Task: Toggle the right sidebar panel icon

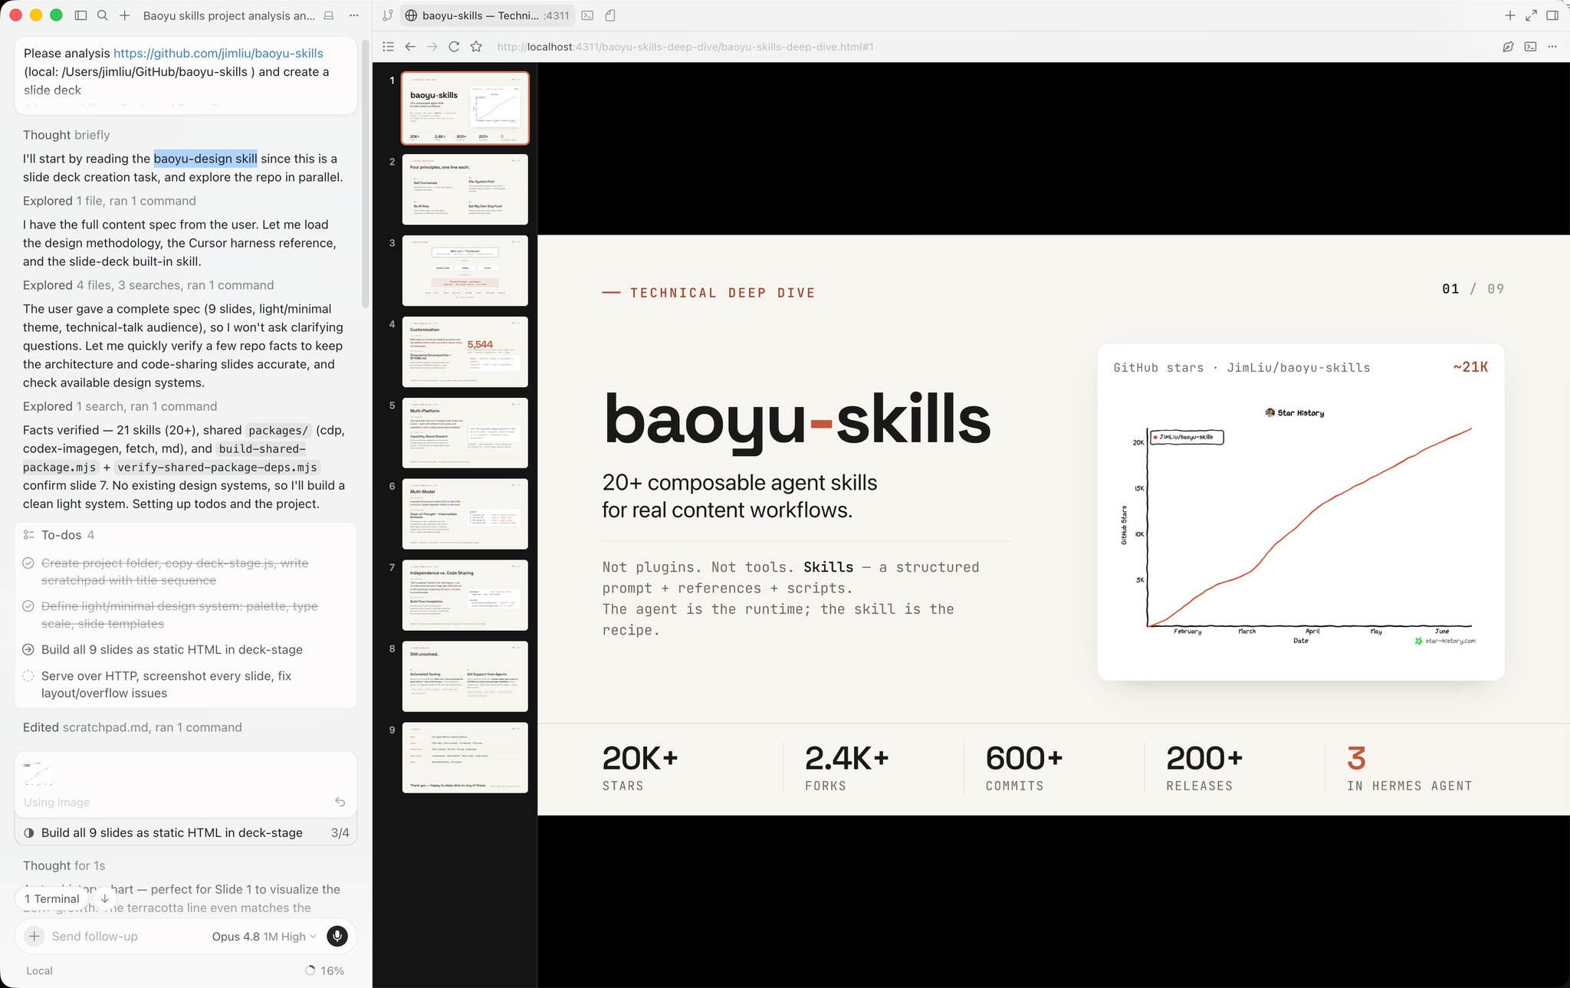Action: (1552, 15)
